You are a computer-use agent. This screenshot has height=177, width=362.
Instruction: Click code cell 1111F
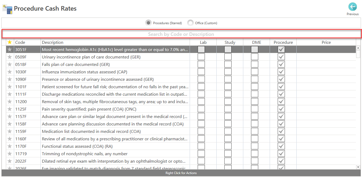(27, 94)
